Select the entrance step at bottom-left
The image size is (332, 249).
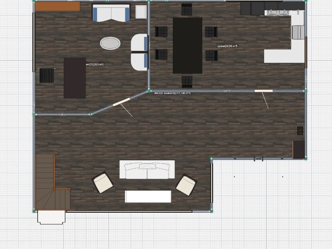pyautogui.click(x=51, y=217)
